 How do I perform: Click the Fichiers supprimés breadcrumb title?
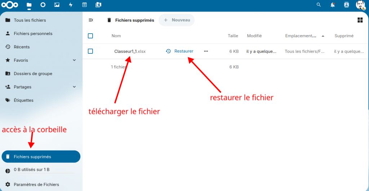coord(135,20)
